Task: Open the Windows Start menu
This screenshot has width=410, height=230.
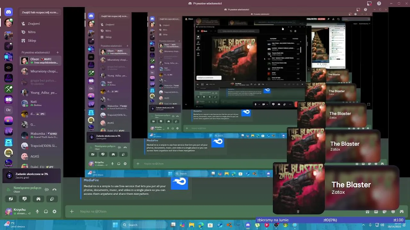Action: pyautogui.click(x=115, y=225)
